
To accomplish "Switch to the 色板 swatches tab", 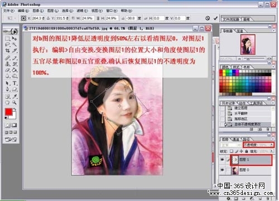I will pos(247,67).
